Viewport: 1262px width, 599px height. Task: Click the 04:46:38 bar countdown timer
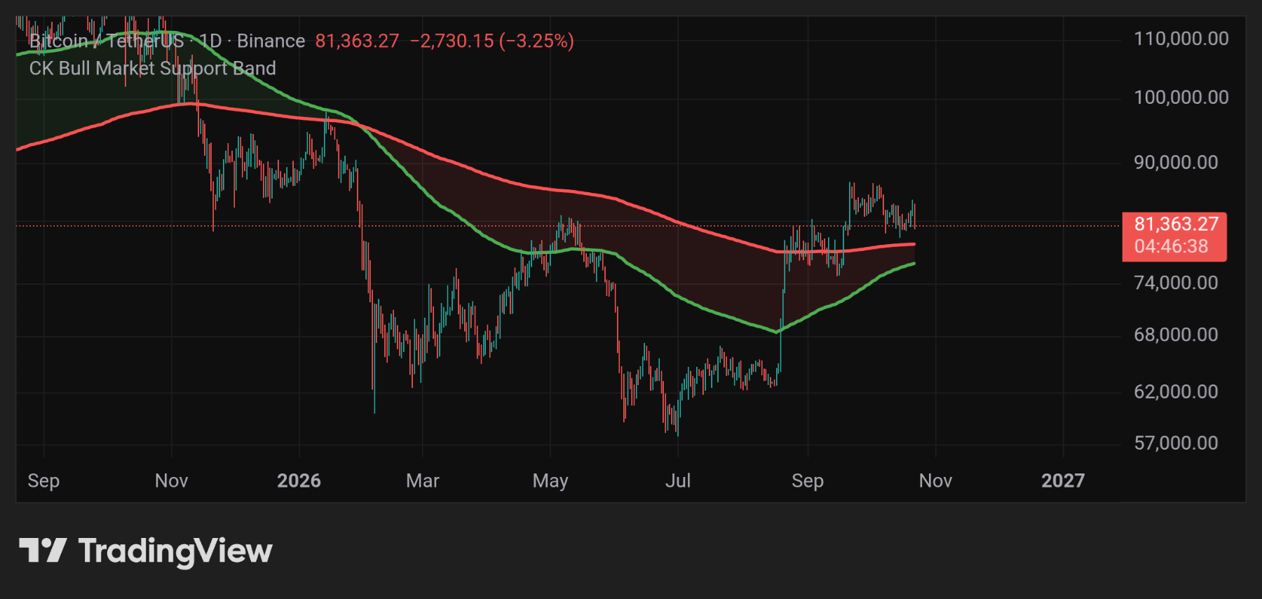pyautogui.click(x=1172, y=246)
